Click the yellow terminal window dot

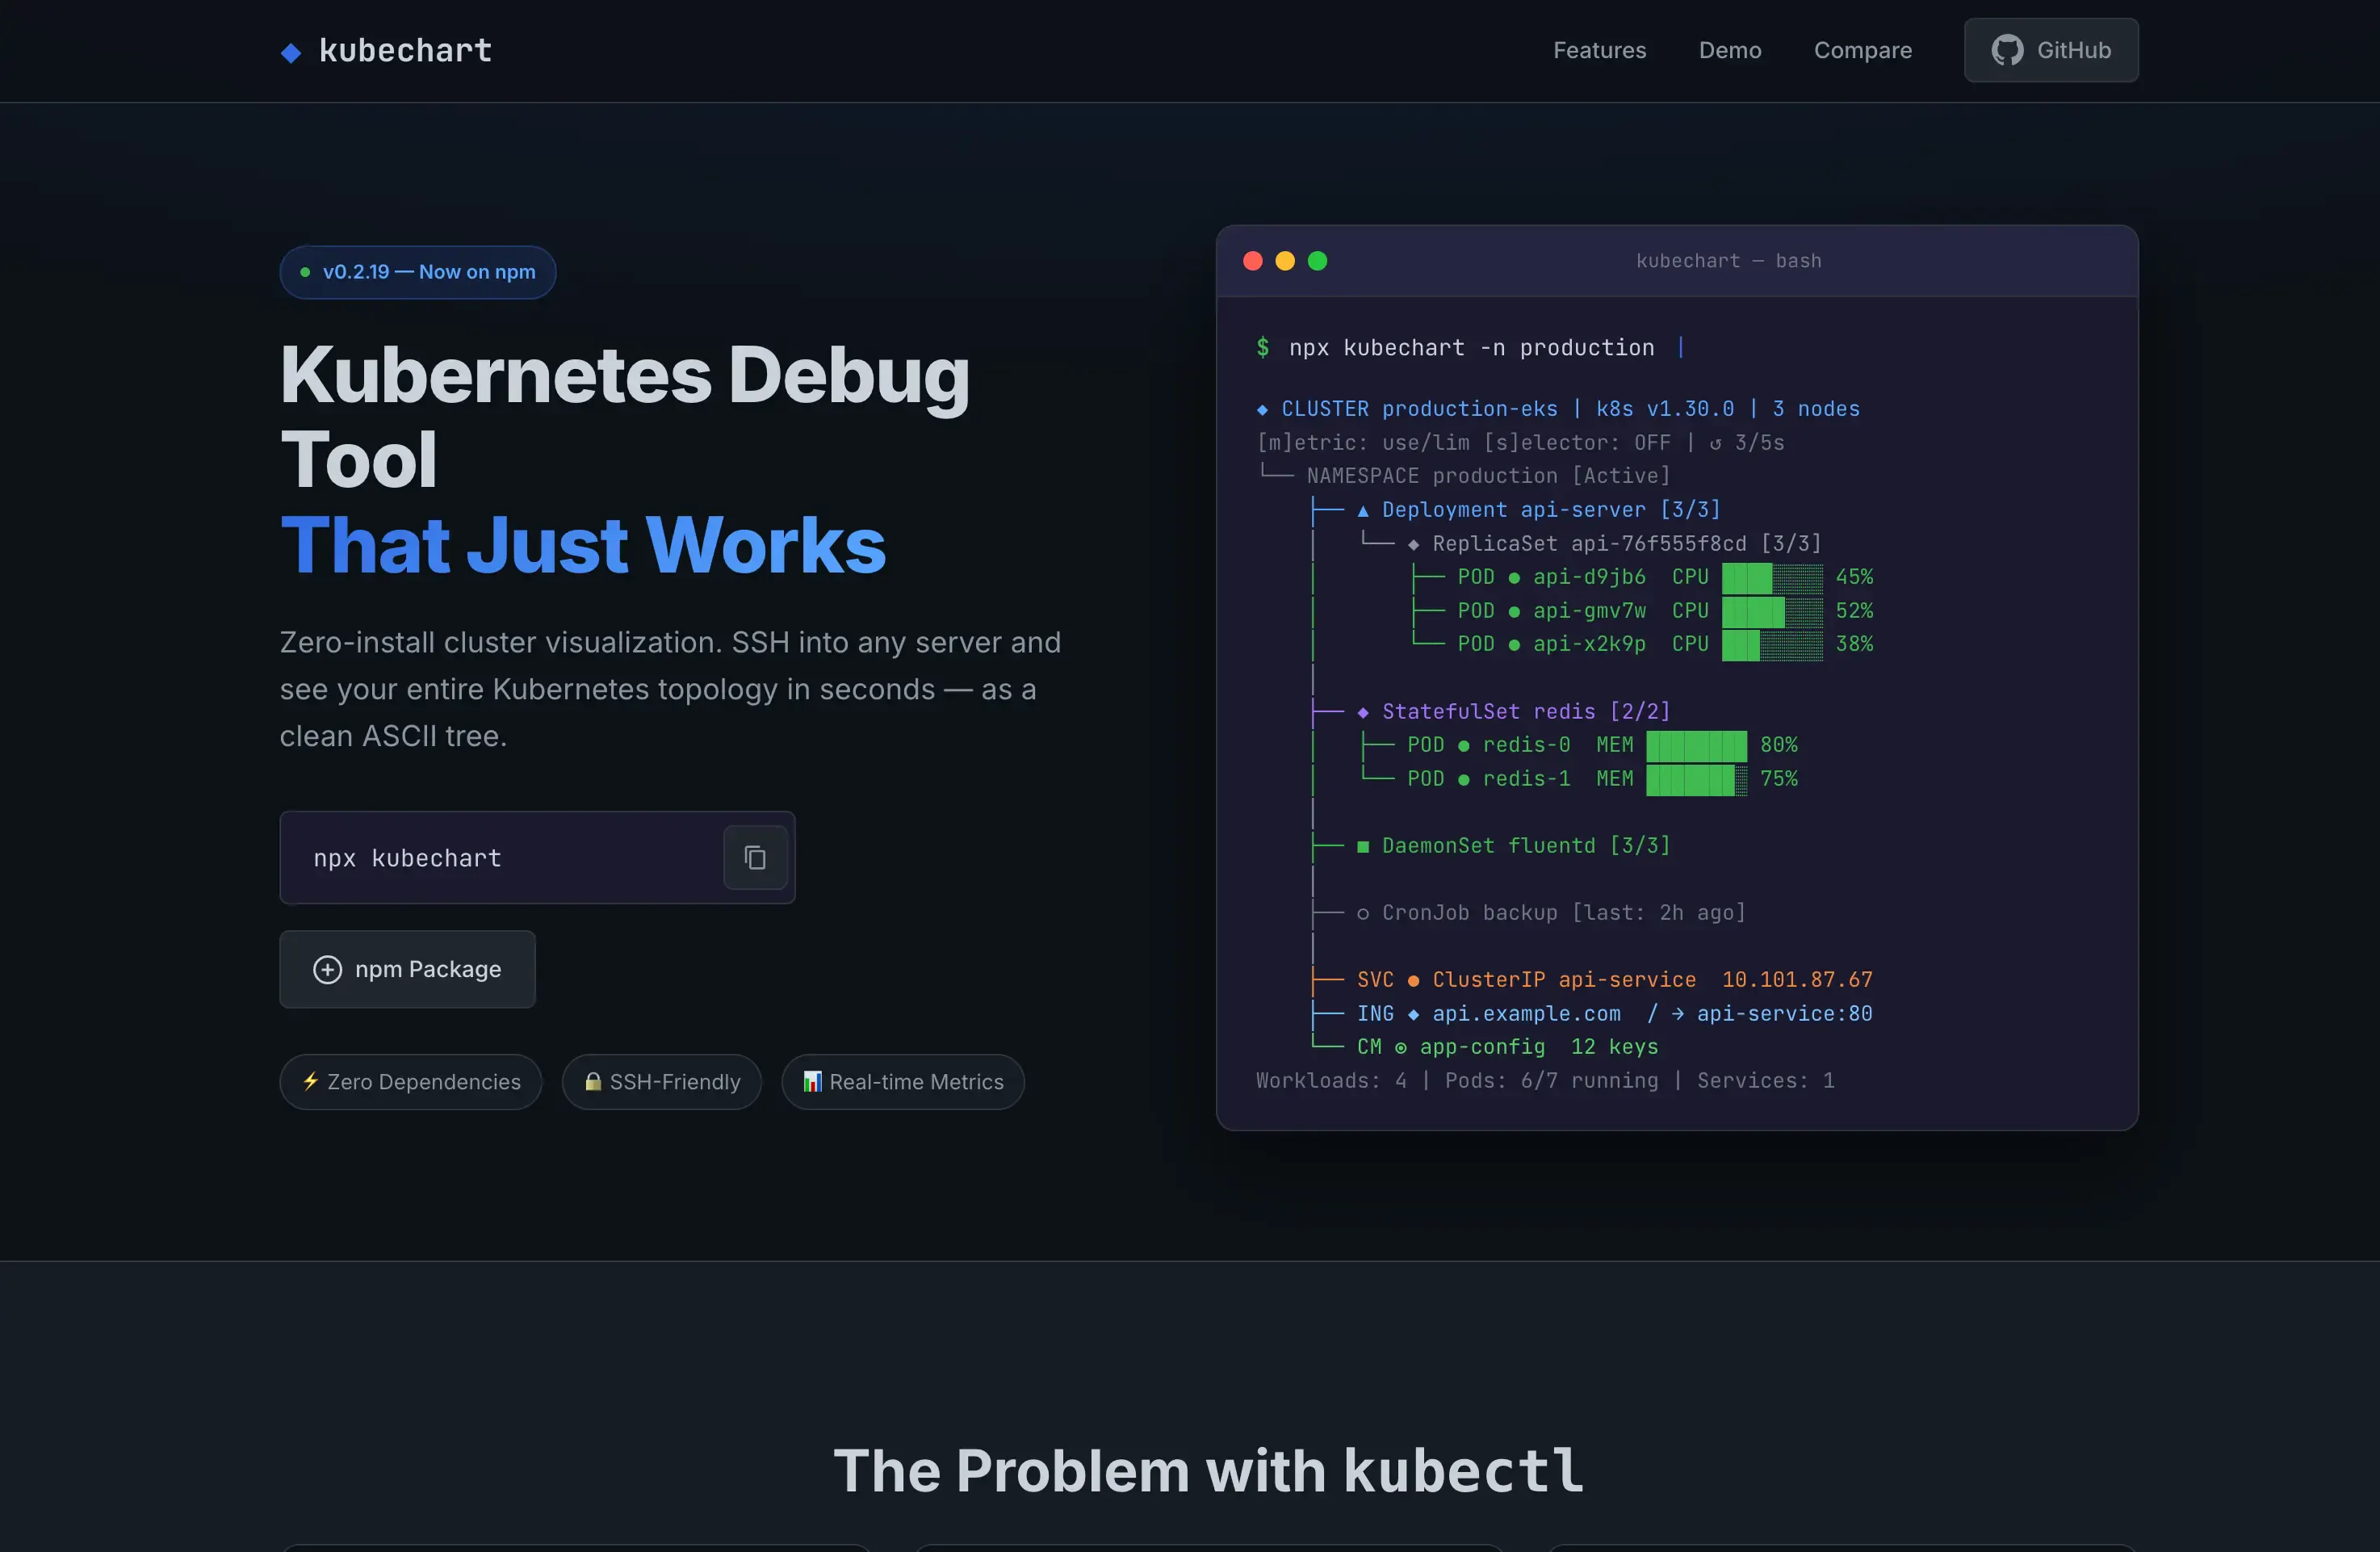[1285, 261]
